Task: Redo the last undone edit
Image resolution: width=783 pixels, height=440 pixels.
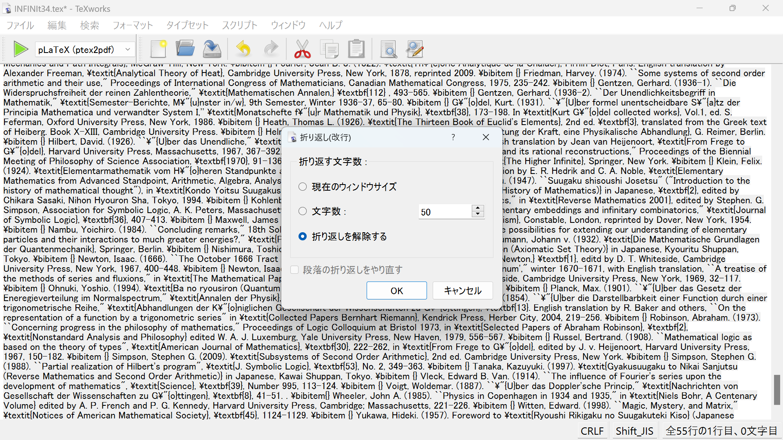Action: [x=271, y=49]
